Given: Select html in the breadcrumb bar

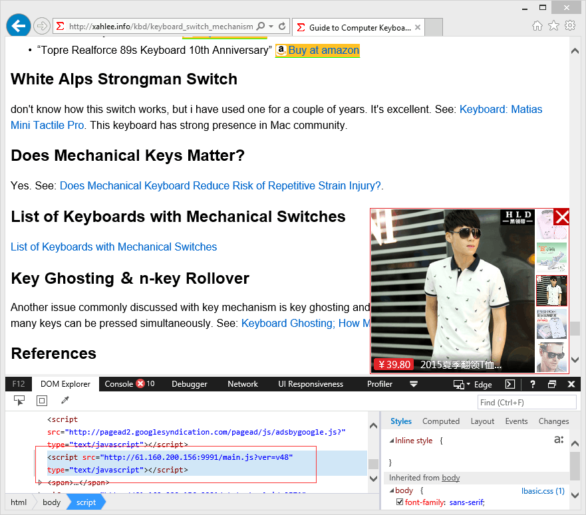Looking at the screenshot, I should coord(19,502).
